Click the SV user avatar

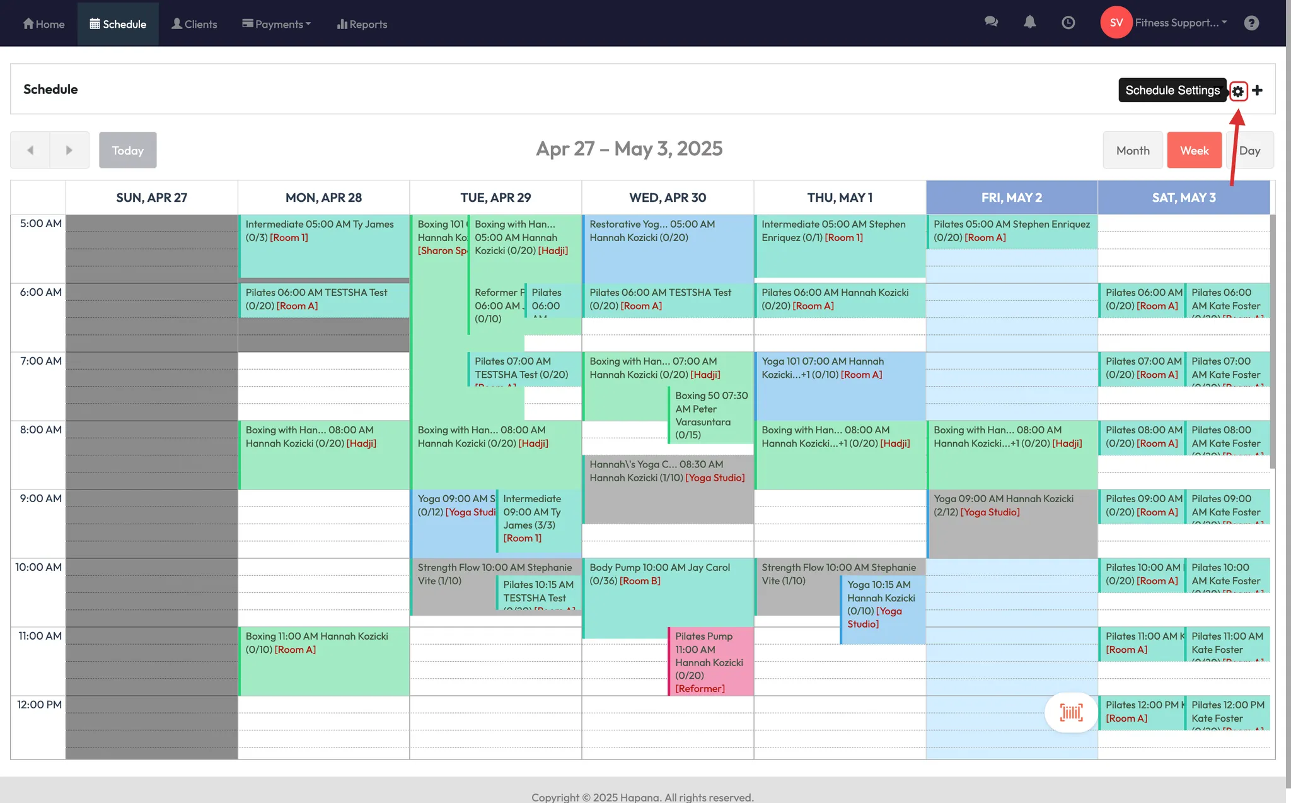click(1116, 23)
